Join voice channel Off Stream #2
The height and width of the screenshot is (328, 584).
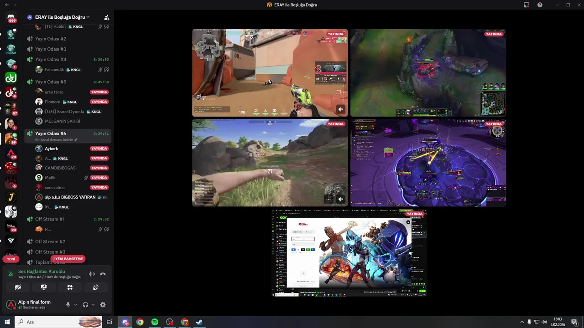point(68,242)
